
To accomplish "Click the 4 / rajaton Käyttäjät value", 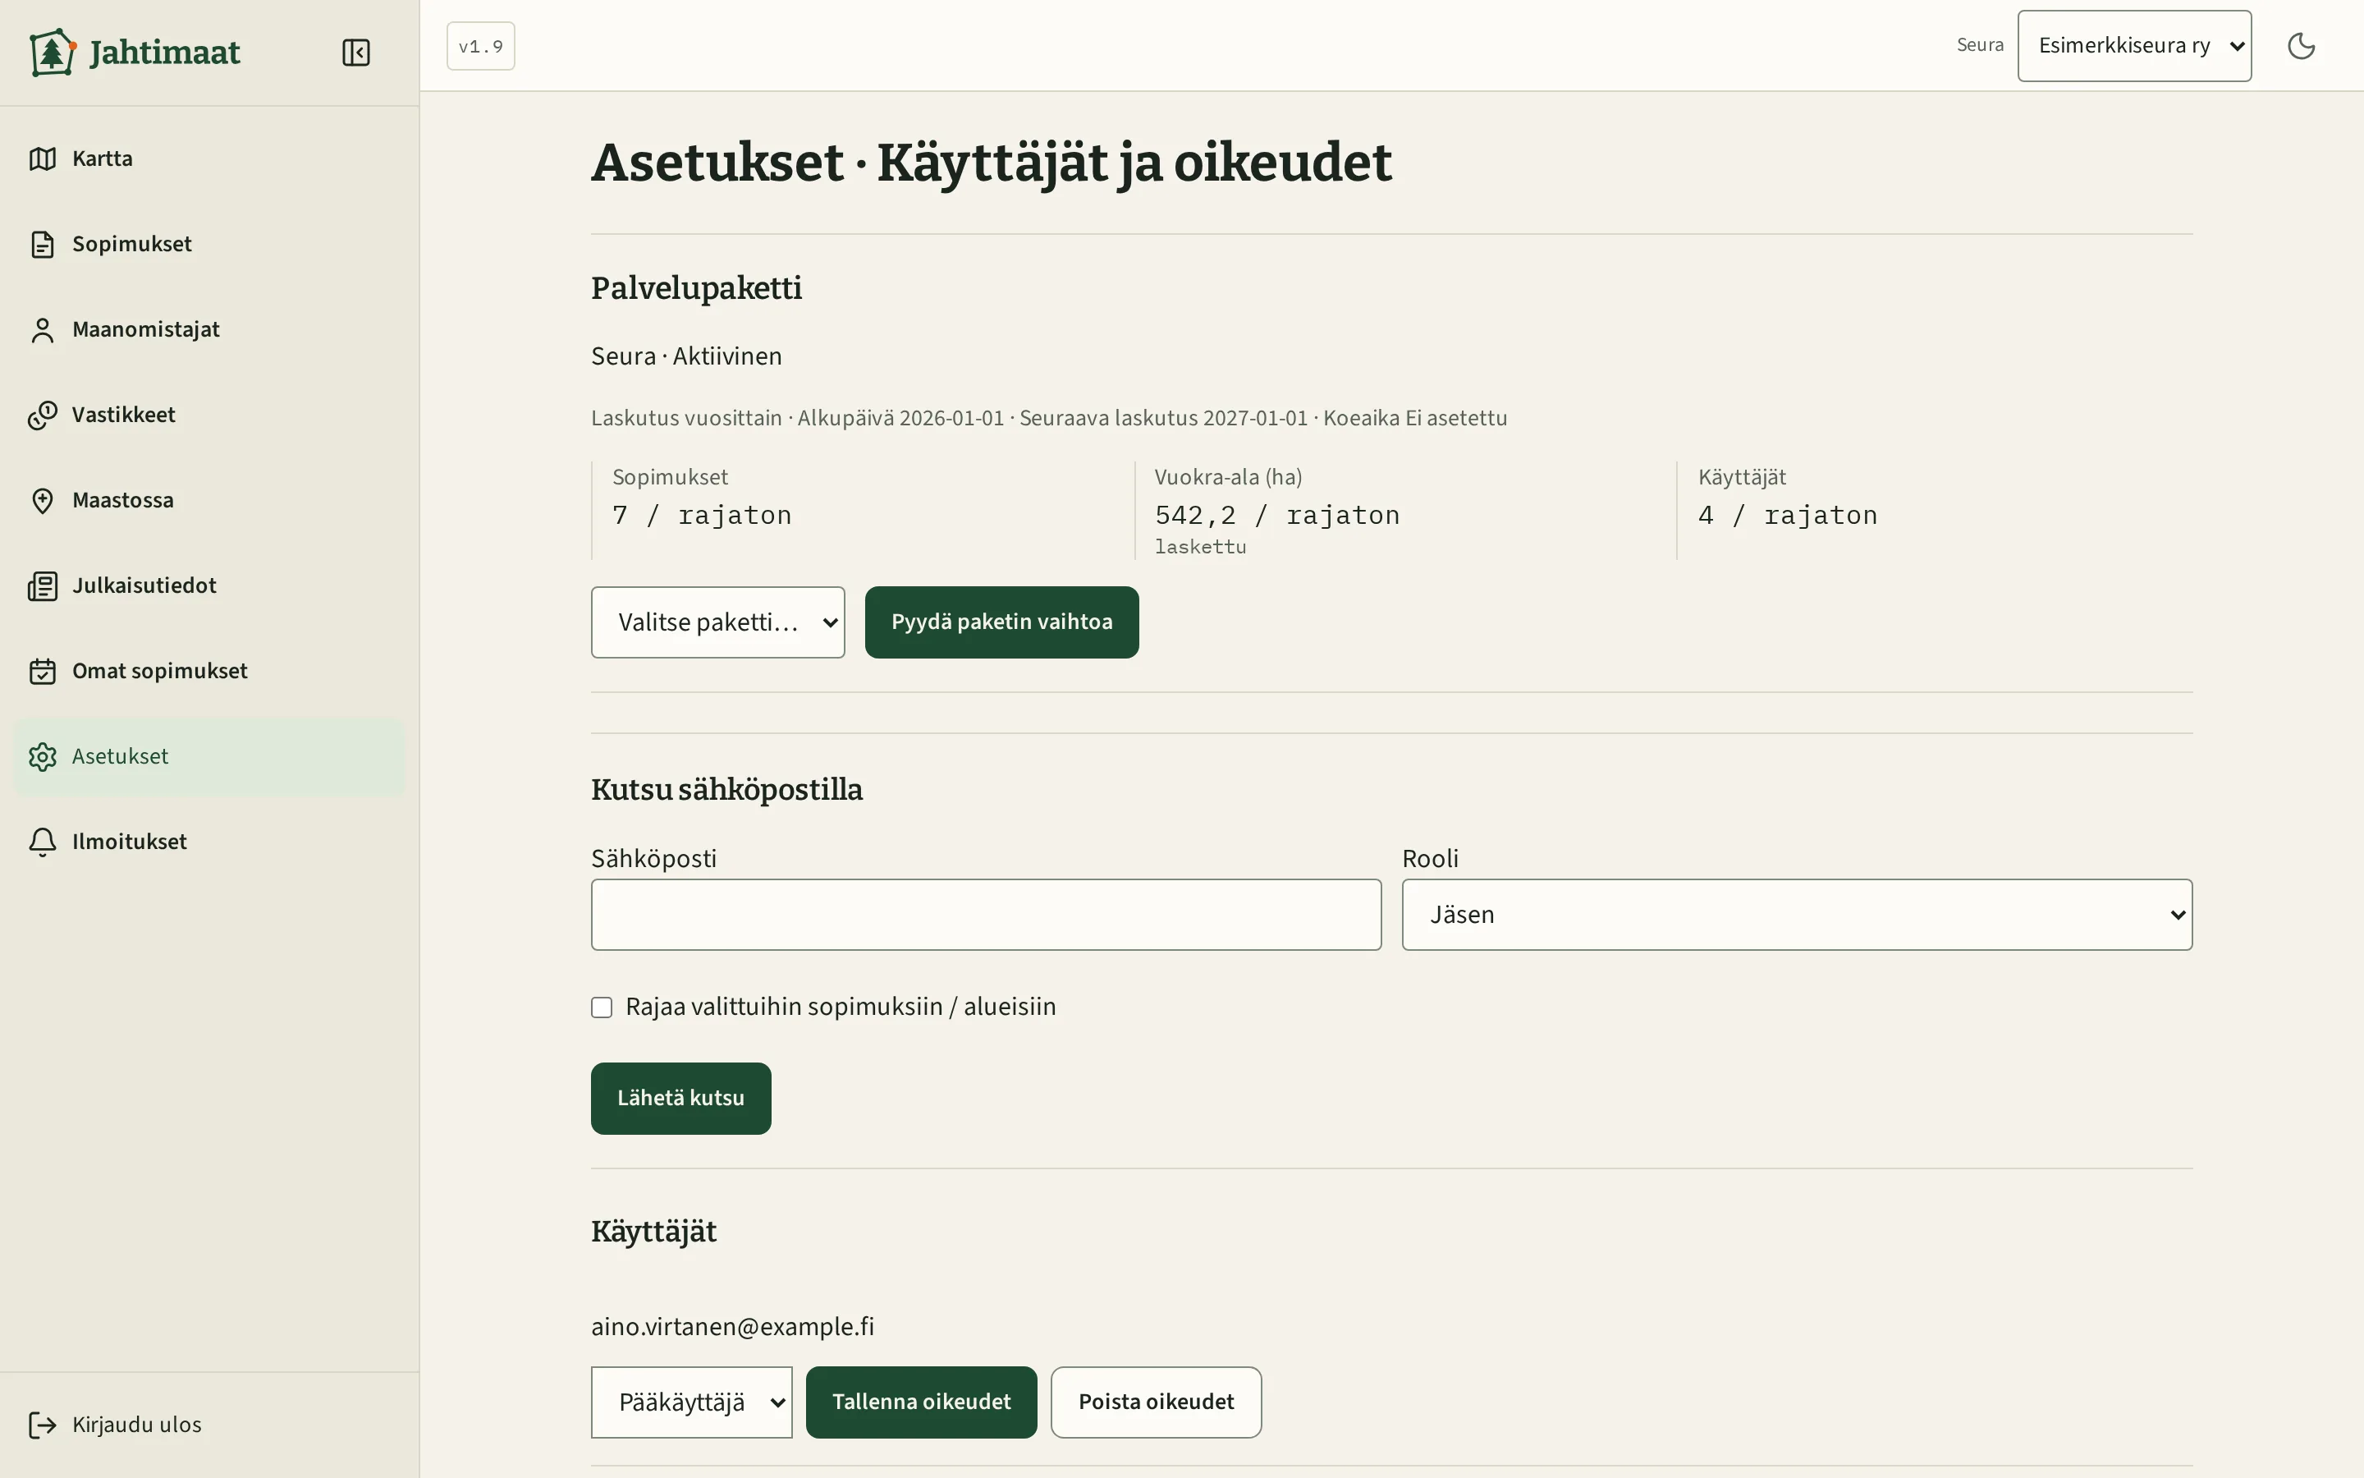I will (1788, 515).
